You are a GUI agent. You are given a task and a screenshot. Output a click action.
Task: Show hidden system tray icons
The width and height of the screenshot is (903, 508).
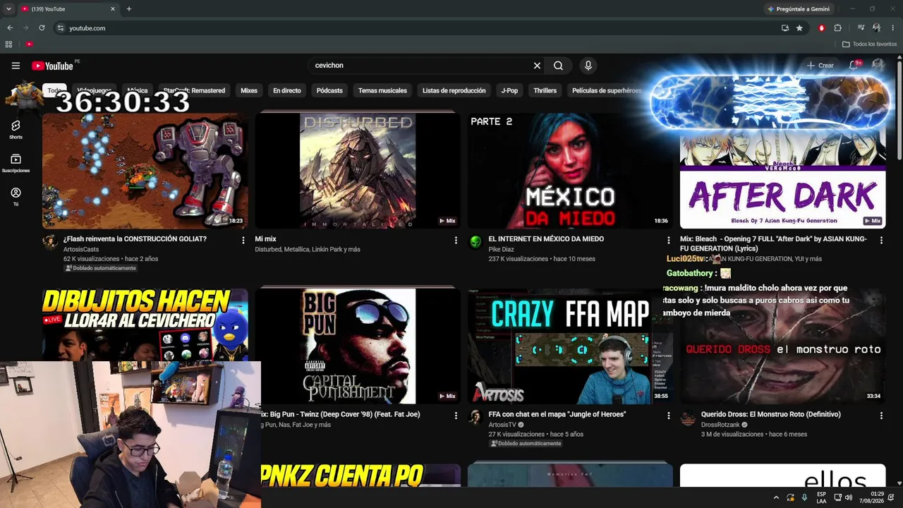[x=776, y=497]
